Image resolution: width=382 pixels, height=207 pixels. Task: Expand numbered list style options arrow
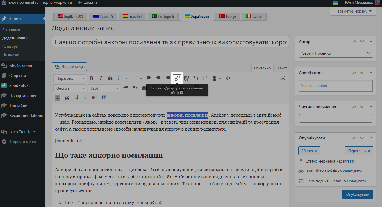coord(141,78)
